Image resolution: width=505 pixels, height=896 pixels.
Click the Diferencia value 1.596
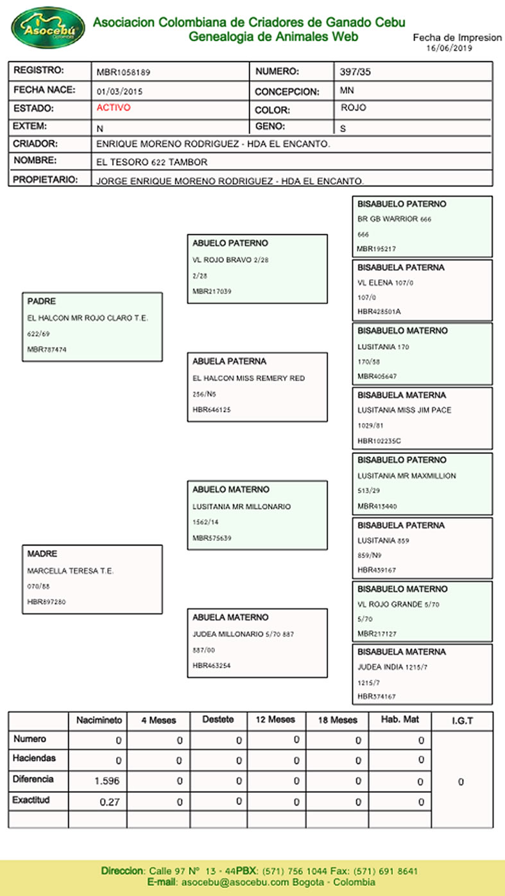click(107, 781)
